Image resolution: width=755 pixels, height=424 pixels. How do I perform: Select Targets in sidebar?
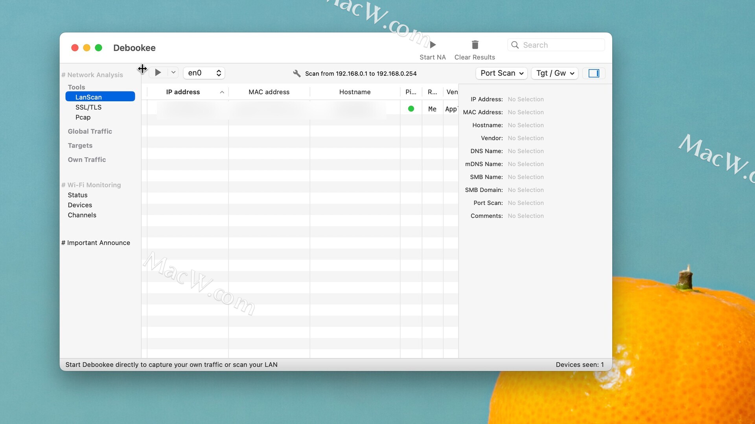coord(80,146)
